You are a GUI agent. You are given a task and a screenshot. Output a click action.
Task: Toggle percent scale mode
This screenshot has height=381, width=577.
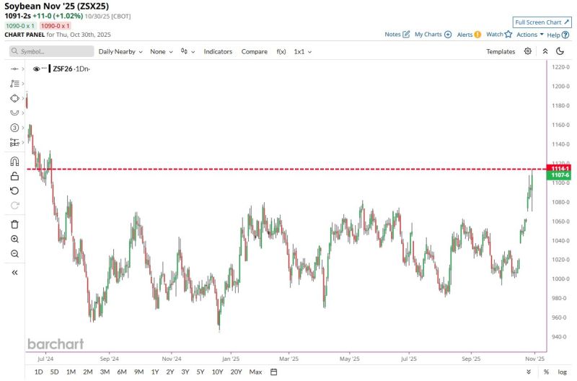pos(546,372)
